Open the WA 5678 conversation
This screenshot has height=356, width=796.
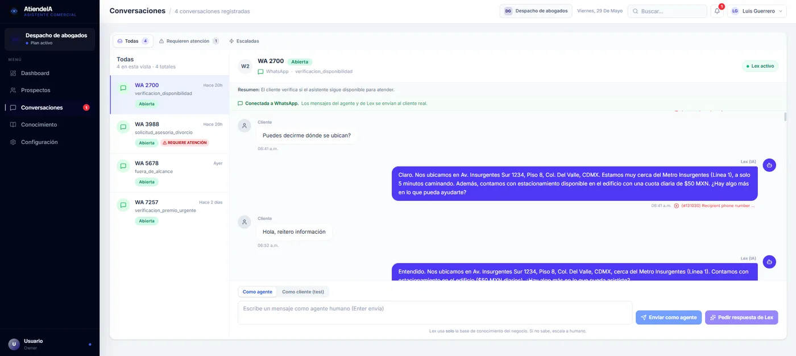169,172
